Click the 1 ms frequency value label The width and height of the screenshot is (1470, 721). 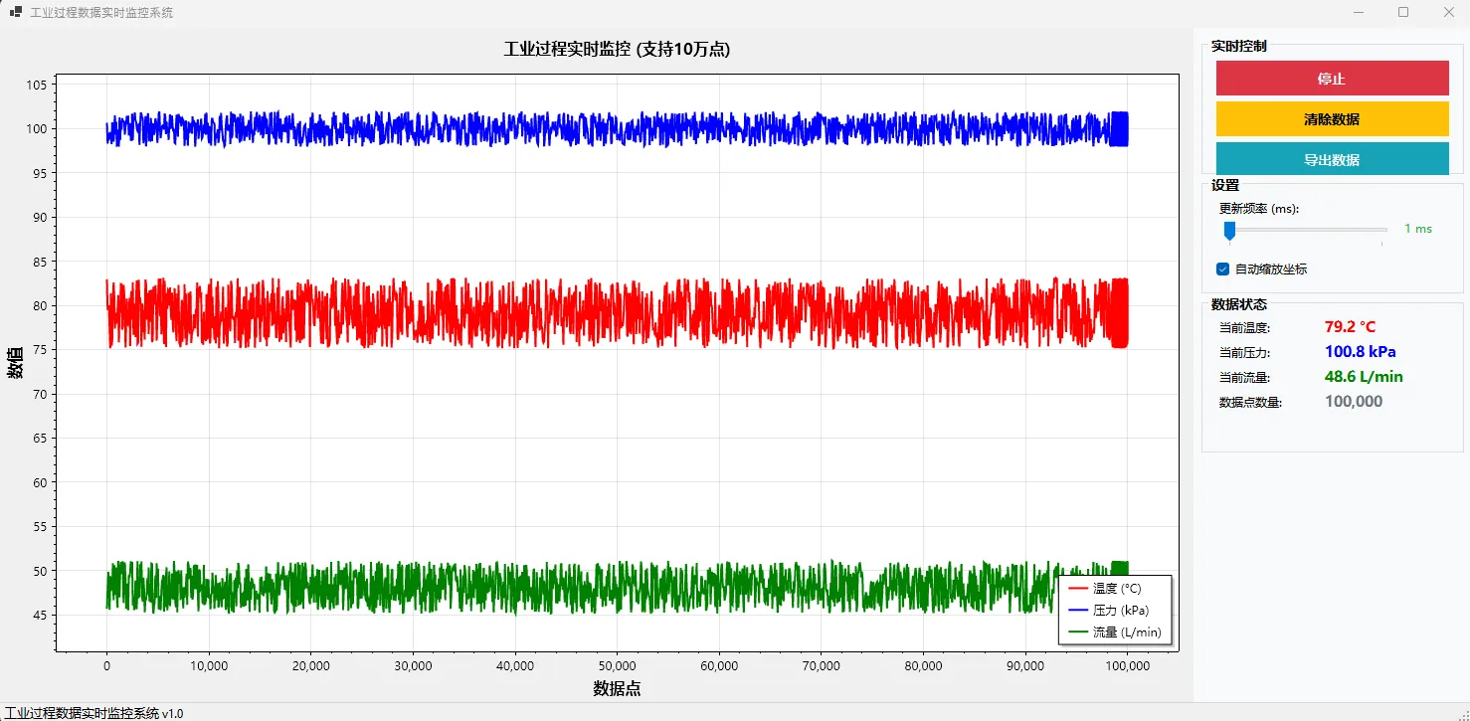coord(1417,229)
